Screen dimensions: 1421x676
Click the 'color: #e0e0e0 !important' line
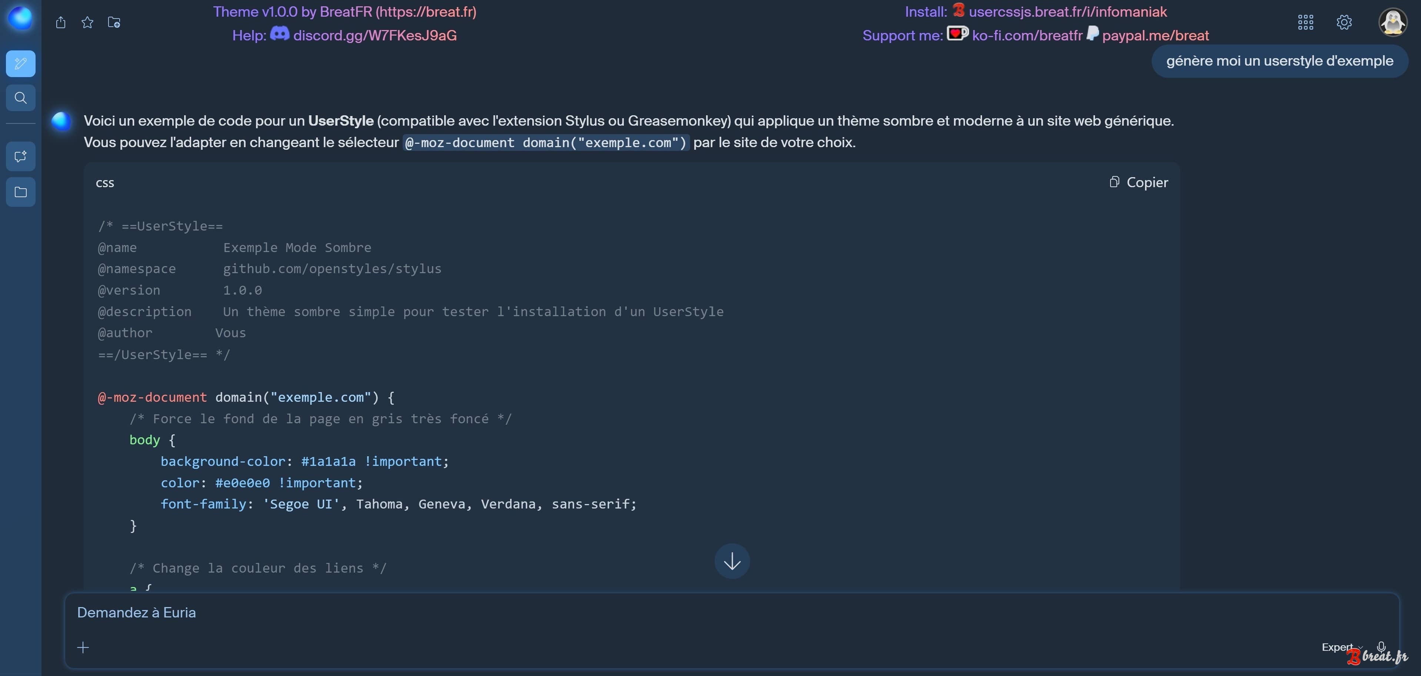tap(262, 483)
